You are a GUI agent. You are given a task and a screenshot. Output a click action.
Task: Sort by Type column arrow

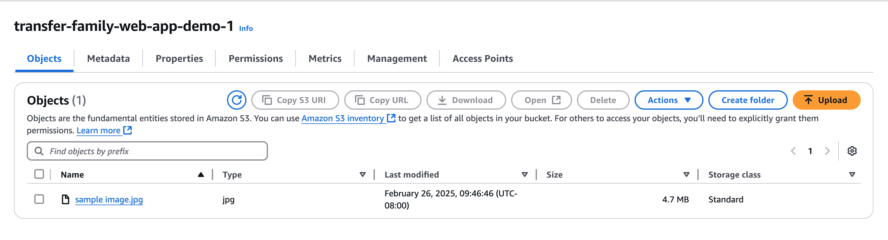coord(362,175)
